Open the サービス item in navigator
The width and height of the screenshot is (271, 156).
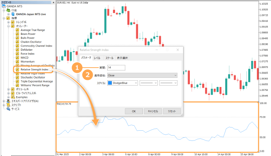[x=15, y=109]
